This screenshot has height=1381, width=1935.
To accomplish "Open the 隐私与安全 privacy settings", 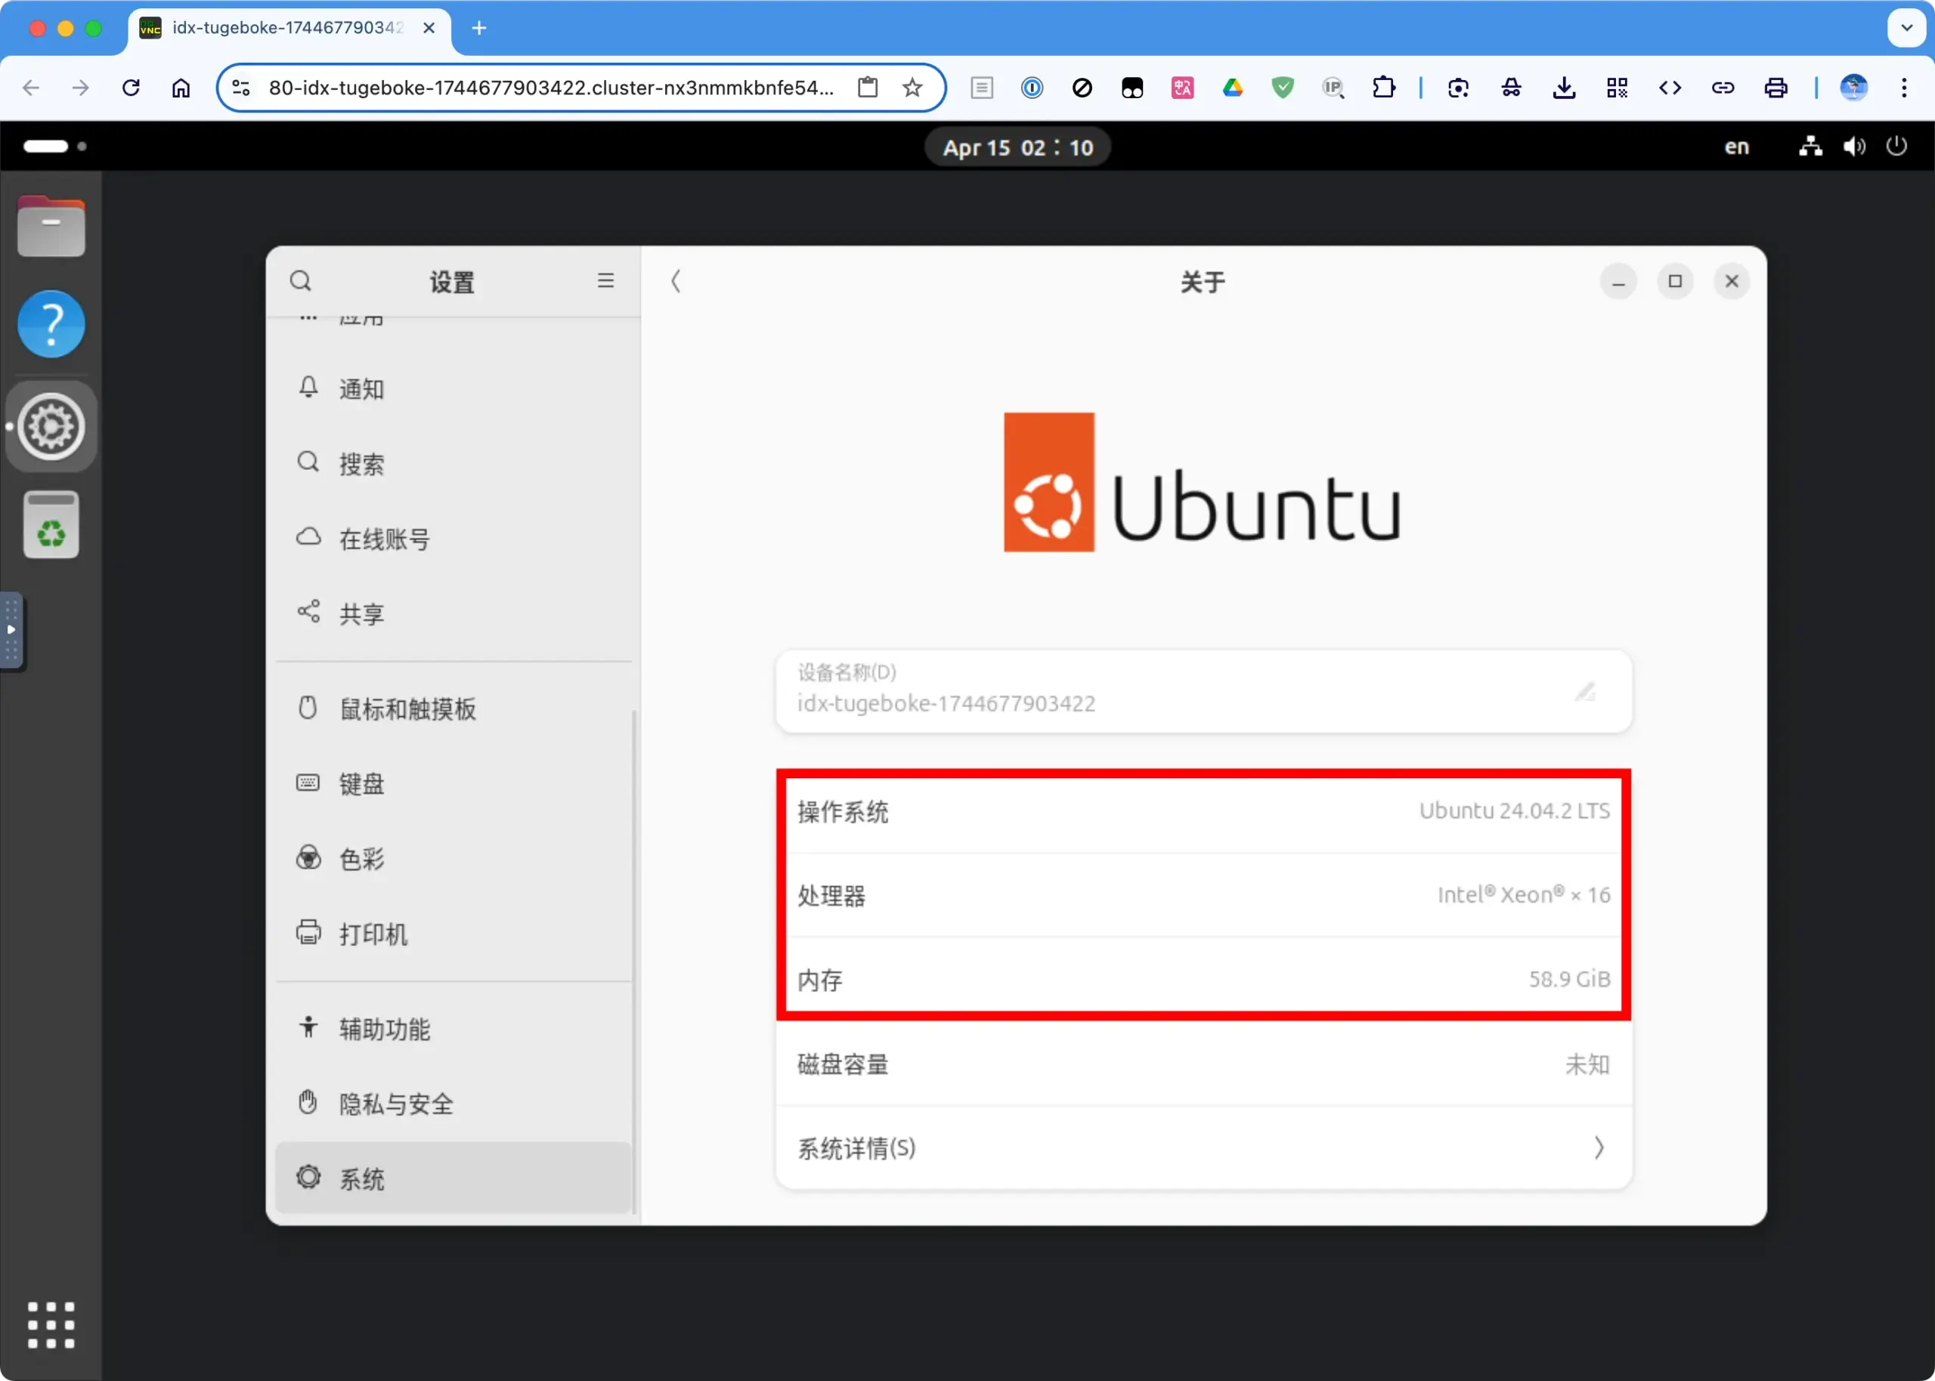I will [454, 1104].
